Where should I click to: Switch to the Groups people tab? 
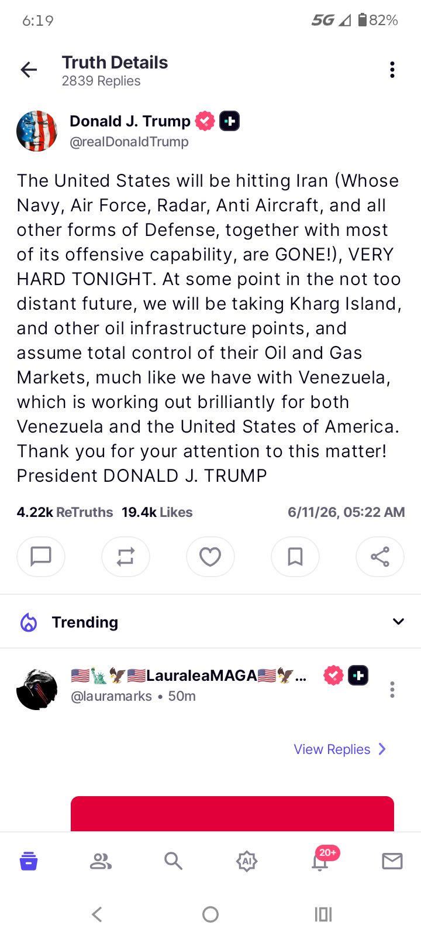pyautogui.click(x=101, y=861)
